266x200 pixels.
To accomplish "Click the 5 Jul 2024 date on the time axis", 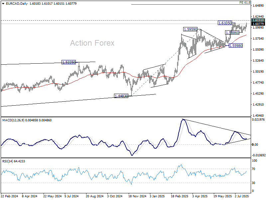I will point(71,196).
